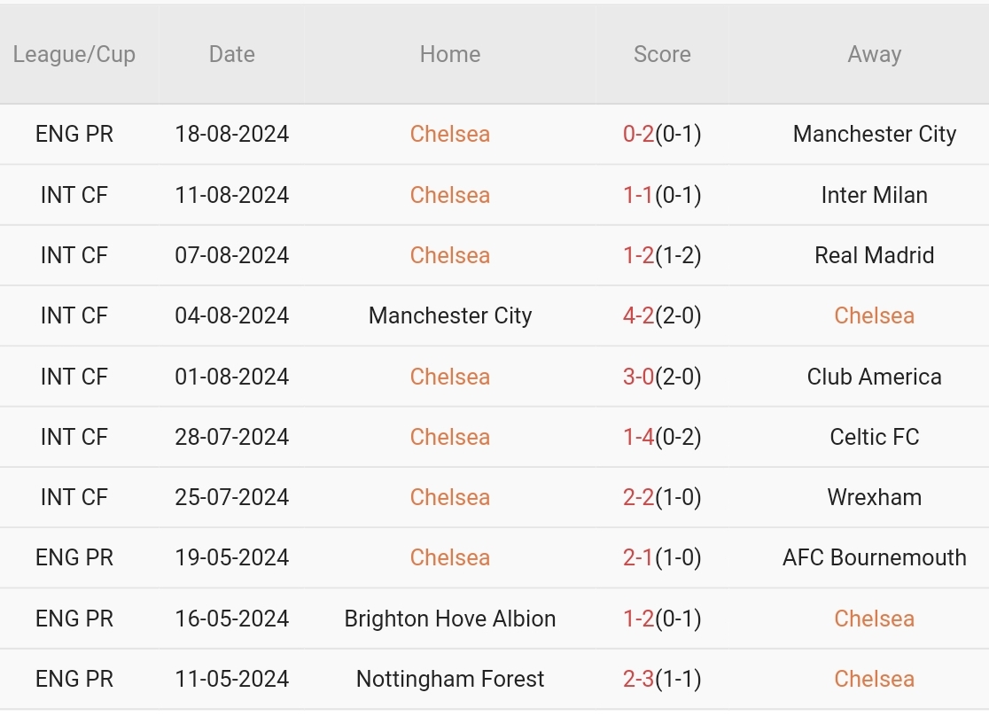Click the League/Cup column header
The height and width of the screenshot is (716, 989).
click(74, 54)
